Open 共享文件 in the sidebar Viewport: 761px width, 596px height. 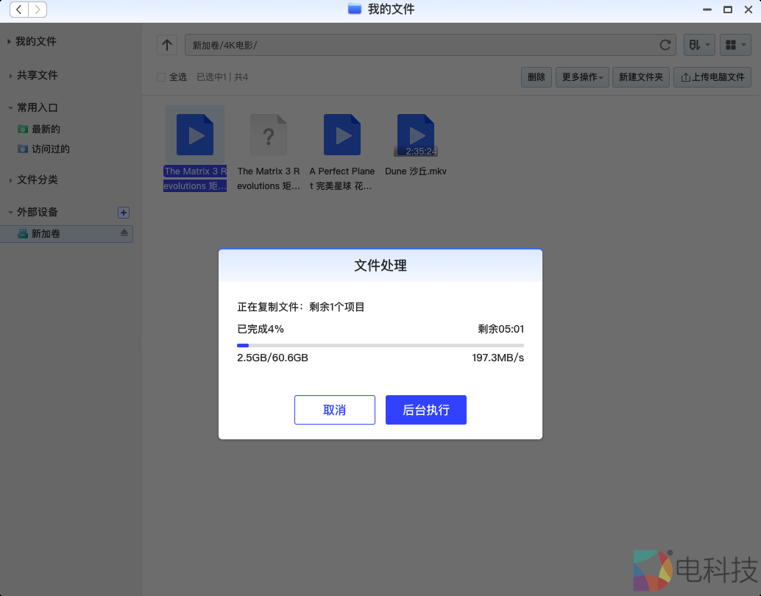36,75
